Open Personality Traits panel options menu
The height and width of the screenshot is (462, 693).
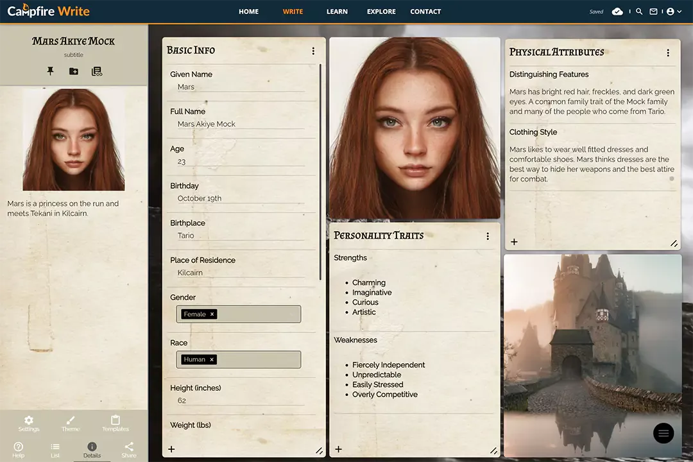(488, 236)
